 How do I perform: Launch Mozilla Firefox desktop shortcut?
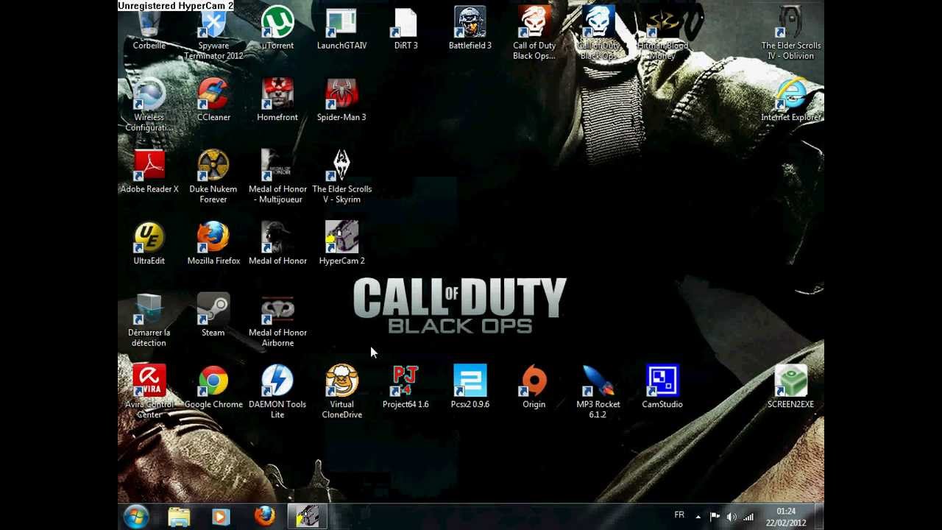click(x=213, y=244)
